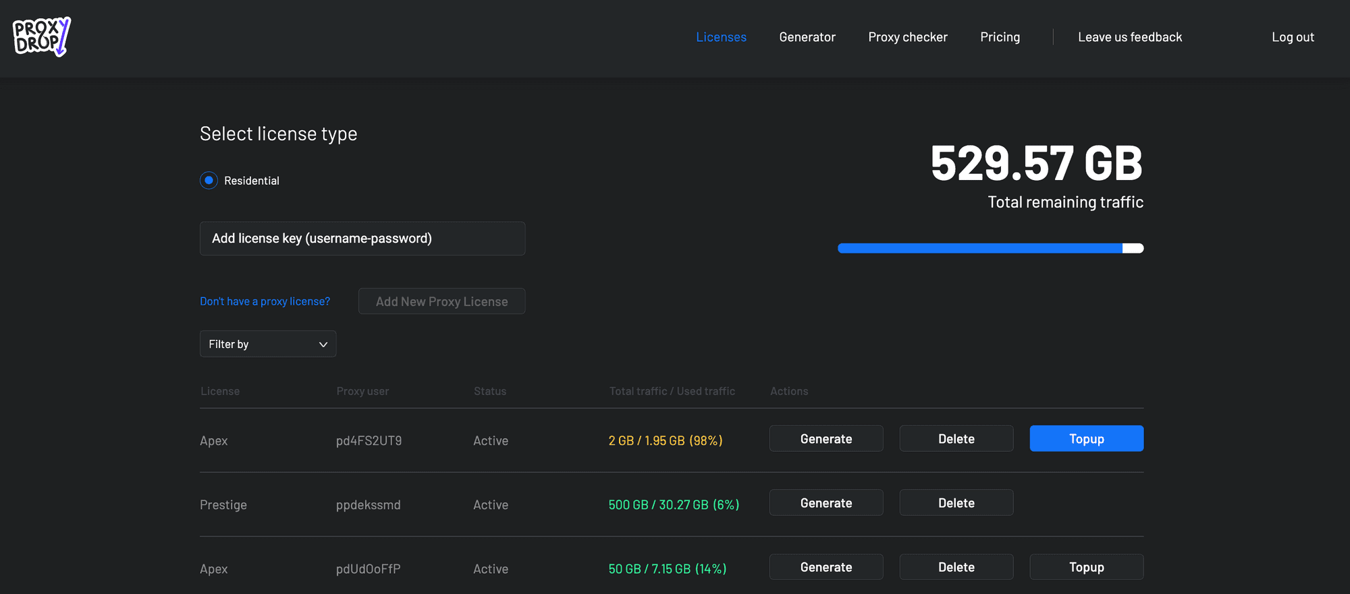1350x594 pixels.
Task: Open the Pricing page
Action: pos(1000,37)
